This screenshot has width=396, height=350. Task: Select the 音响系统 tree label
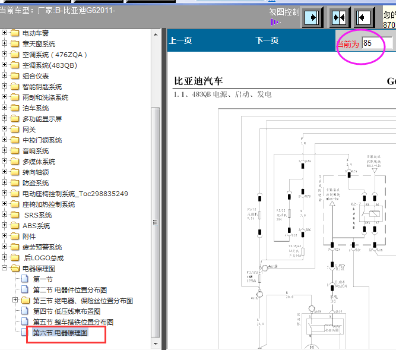click(36, 151)
